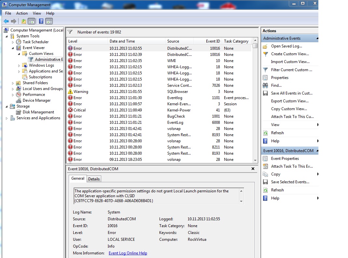Click the Warning icon on SQLBrowser row
The width and height of the screenshot is (348, 258).
click(70, 91)
